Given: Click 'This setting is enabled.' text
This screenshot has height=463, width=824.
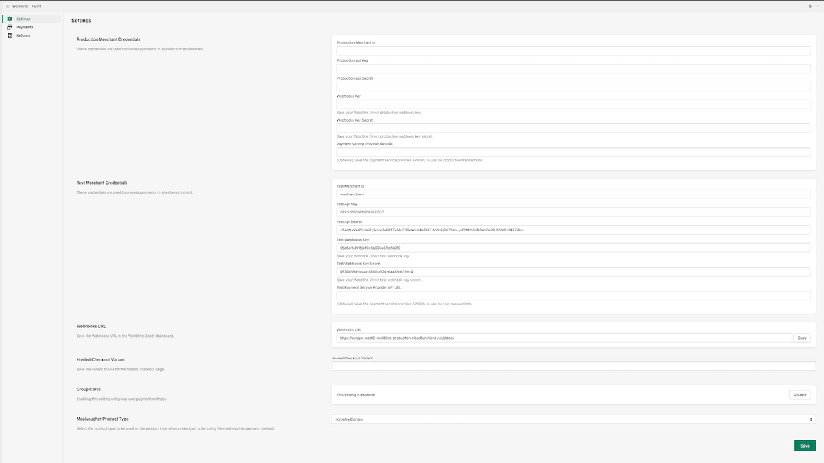Looking at the screenshot, I should (x=356, y=395).
